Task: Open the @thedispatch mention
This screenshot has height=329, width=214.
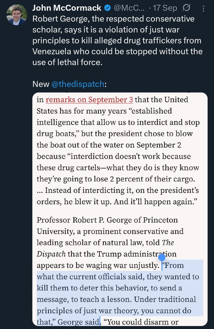Action: (x=78, y=84)
